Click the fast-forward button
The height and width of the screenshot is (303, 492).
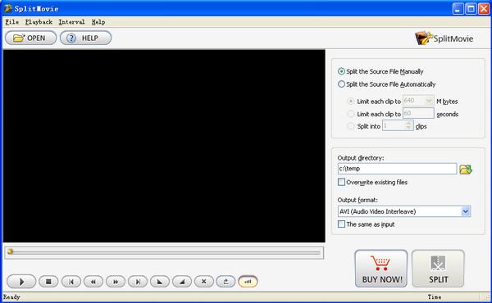(116, 282)
